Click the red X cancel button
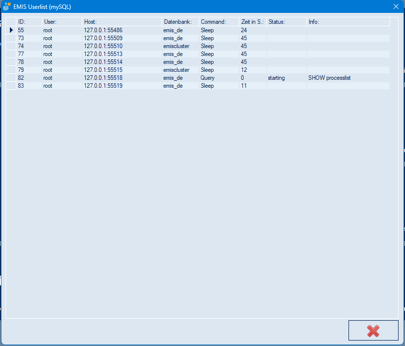The image size is (405, 346). (373, 331)
